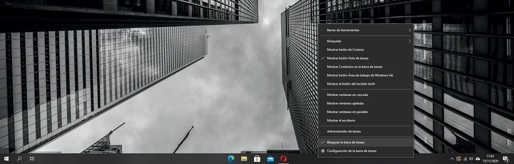Image resolution: width=514 pixels, height=164 pixels.
Task: Open the volume speaker tray icon
Action: coord(471,159)
